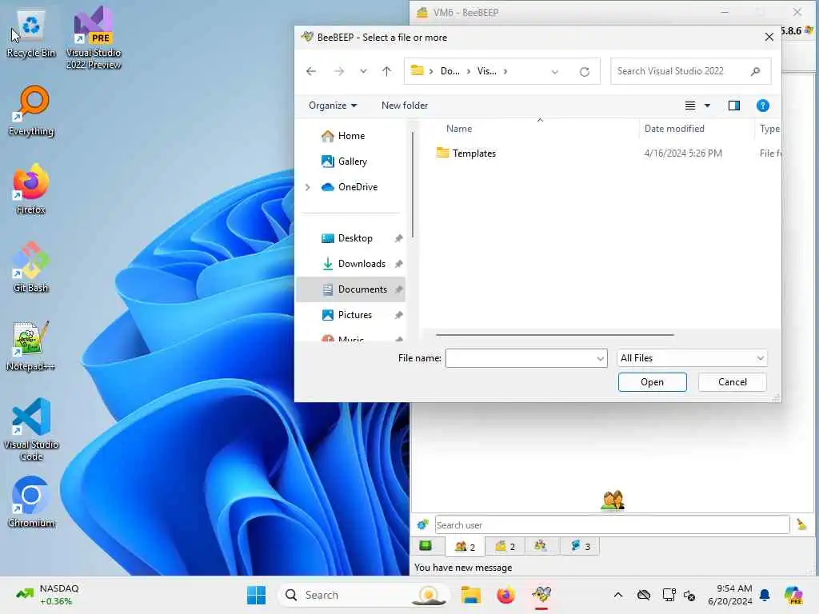Click icon left of Search user field
Screen dimensions: 819x614
coord(422,524)
